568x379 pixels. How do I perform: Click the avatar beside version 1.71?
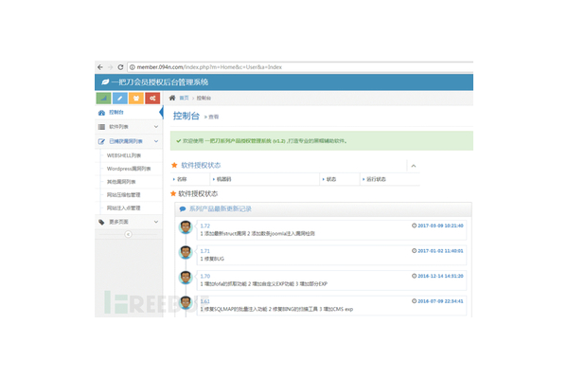[x=186, y=252]
